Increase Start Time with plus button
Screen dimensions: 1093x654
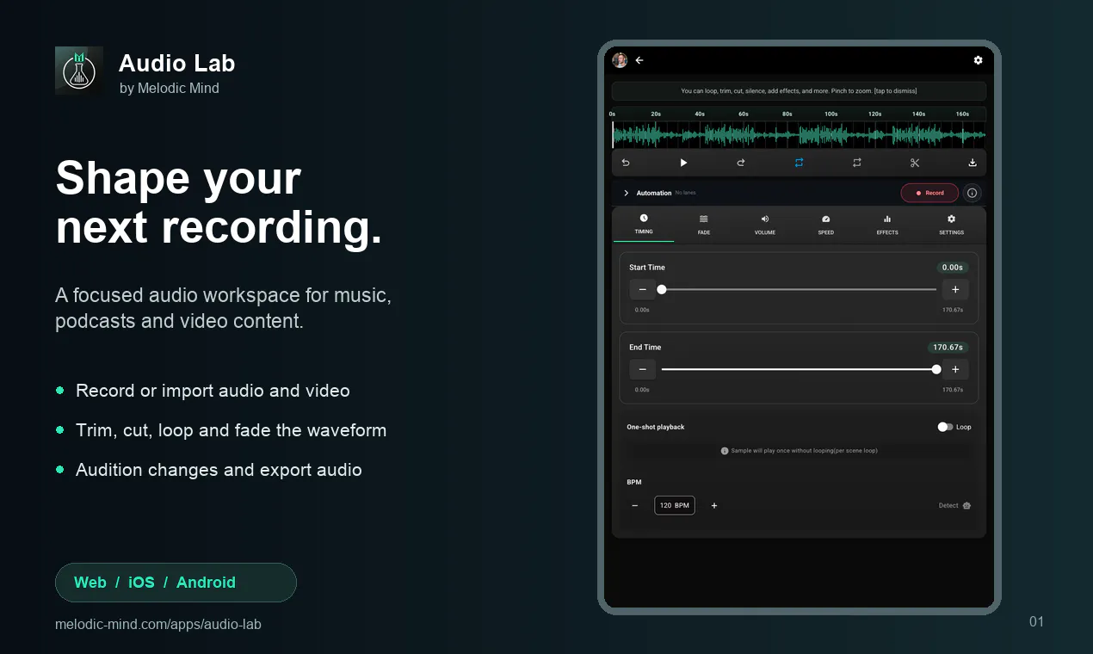point(955,289)
